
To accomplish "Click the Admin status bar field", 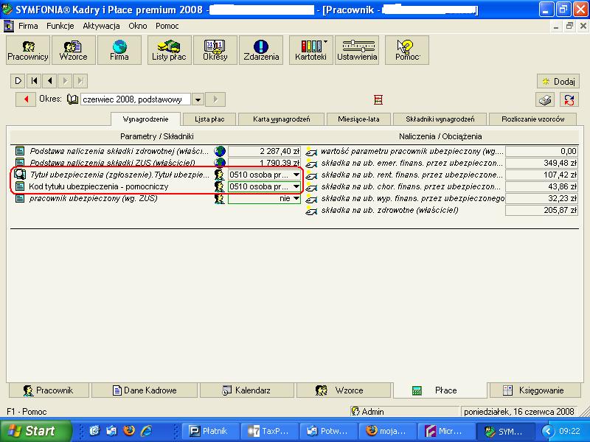I will tap(404, 412).
